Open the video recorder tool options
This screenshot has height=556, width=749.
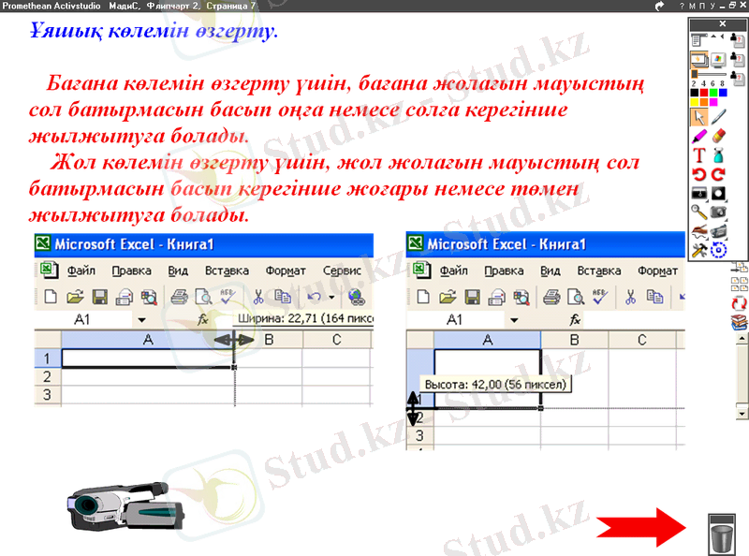tap(719, 231)
